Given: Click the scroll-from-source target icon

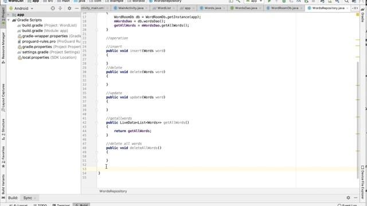Looking at the screenshot, I should click(x=53, y=9).
